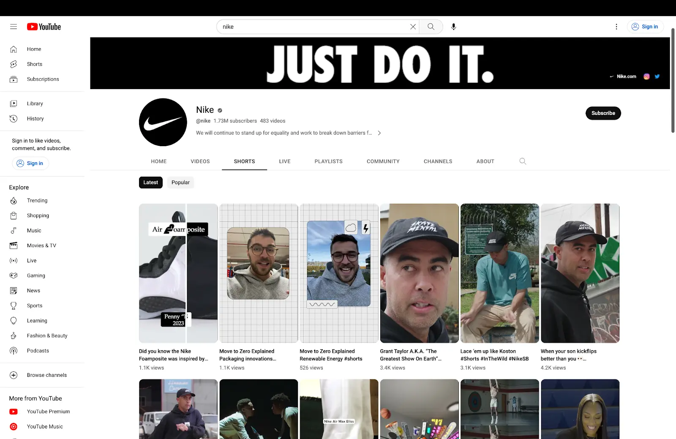Viewport: 676px width, 439px height.
Task: Open the Air Foamposite short thumbnail
Action: [178, 273]
